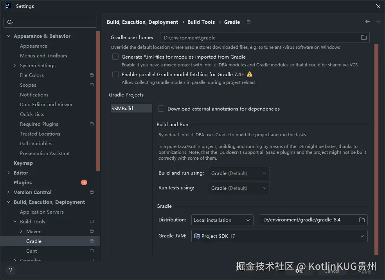
Task: Check Download external annotations for dependencies
Action: [161, 109]
